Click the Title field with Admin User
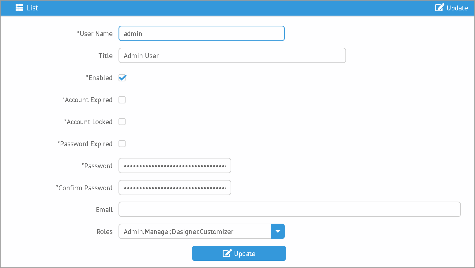Screen dimensions: 475x268 point(232,55)
